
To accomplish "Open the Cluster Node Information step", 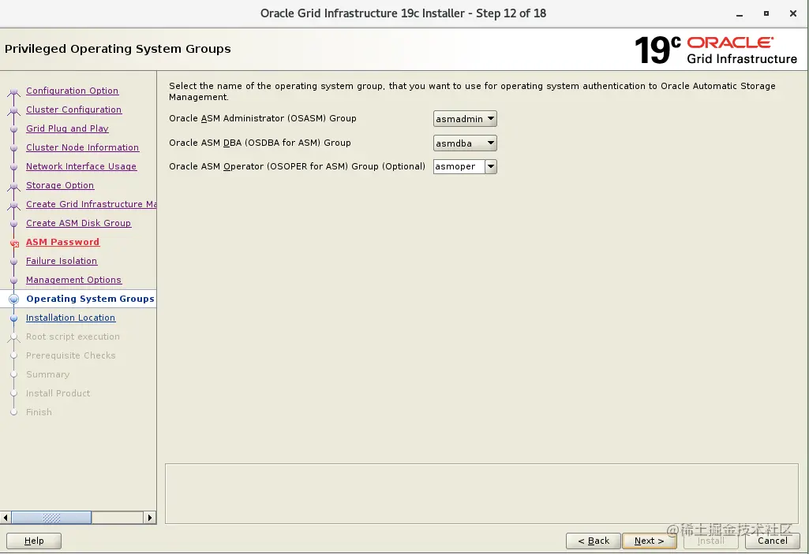I will click(x=83, y=147).
